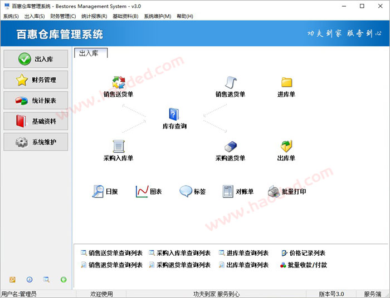This screenshot has width=390, height=298.
Task: Switch to the 出入库 tab
Action: 91,53
